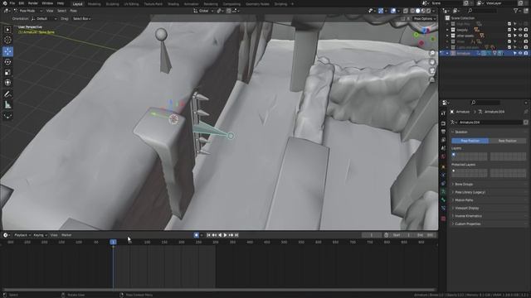Expand the Viewport Display panel

[x=466, y=208]
